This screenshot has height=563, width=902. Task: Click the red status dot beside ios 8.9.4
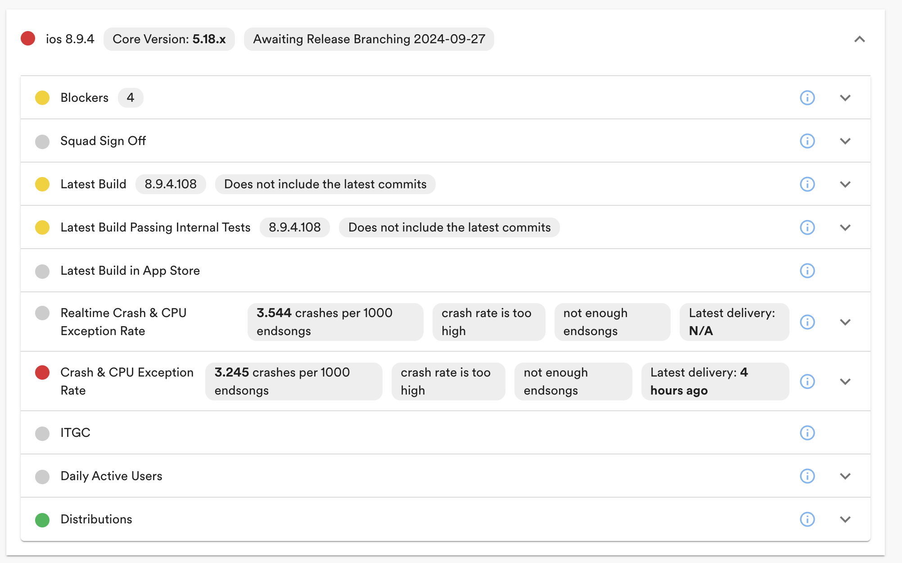(x=28, y=39)
